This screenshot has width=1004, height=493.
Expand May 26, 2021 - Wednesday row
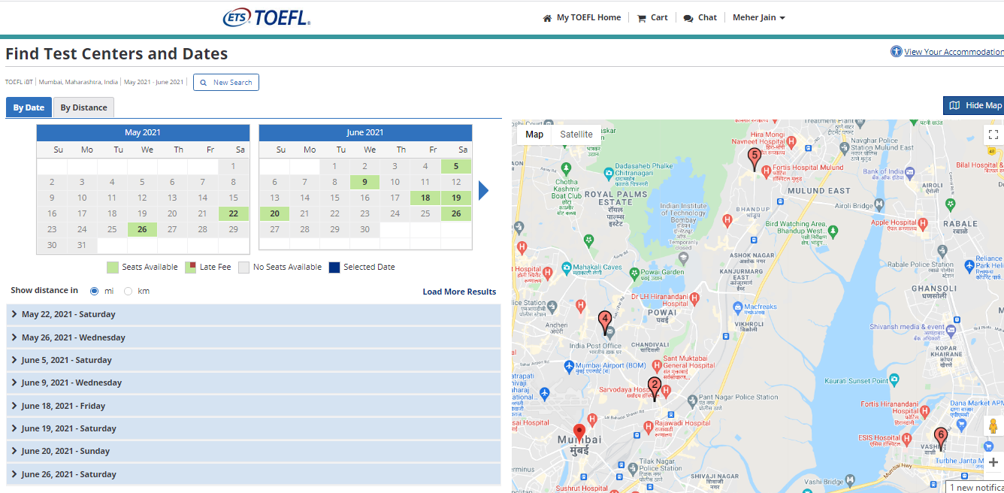coord(253,337)
